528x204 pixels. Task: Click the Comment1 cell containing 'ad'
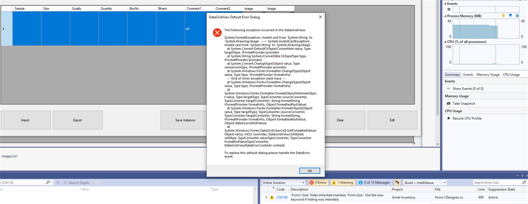(x=196, y=29)
